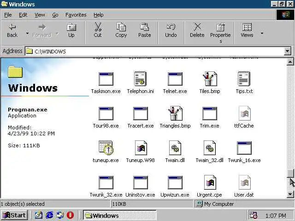This screenshot has height=221, width=295.
Task: Select the Twain.dll gears icon
Action: point(175,148)
